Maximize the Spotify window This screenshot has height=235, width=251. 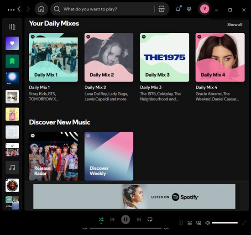pyautogui.click(x=230, y=10)
